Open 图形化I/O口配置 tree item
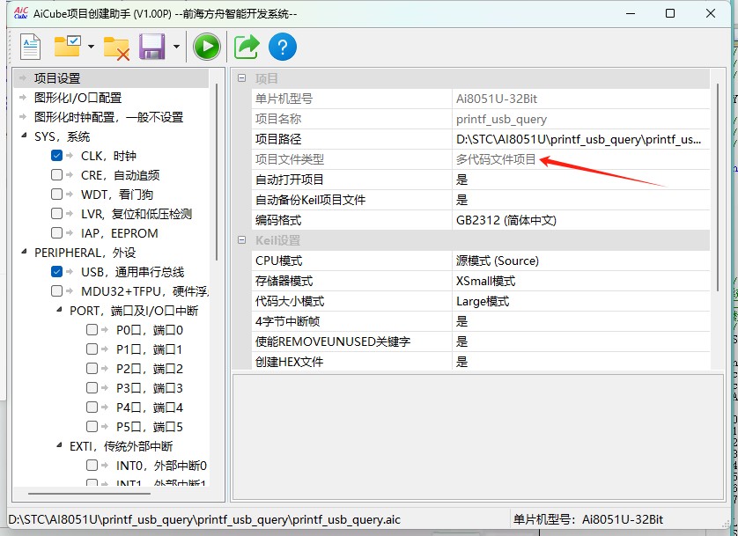Image resolution: width=738 pixels, height=536 pixels. (77, 98)
